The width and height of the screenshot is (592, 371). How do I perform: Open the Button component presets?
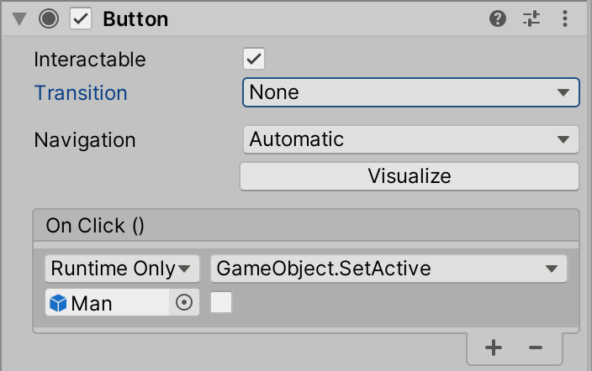(531, 18)
